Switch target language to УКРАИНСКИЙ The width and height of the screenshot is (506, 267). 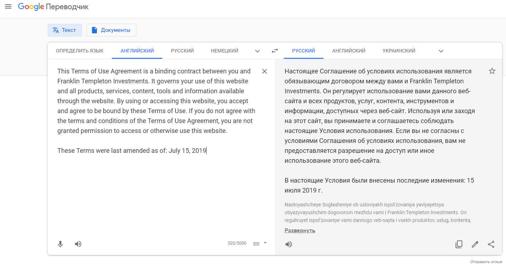(x=399, y=51)
